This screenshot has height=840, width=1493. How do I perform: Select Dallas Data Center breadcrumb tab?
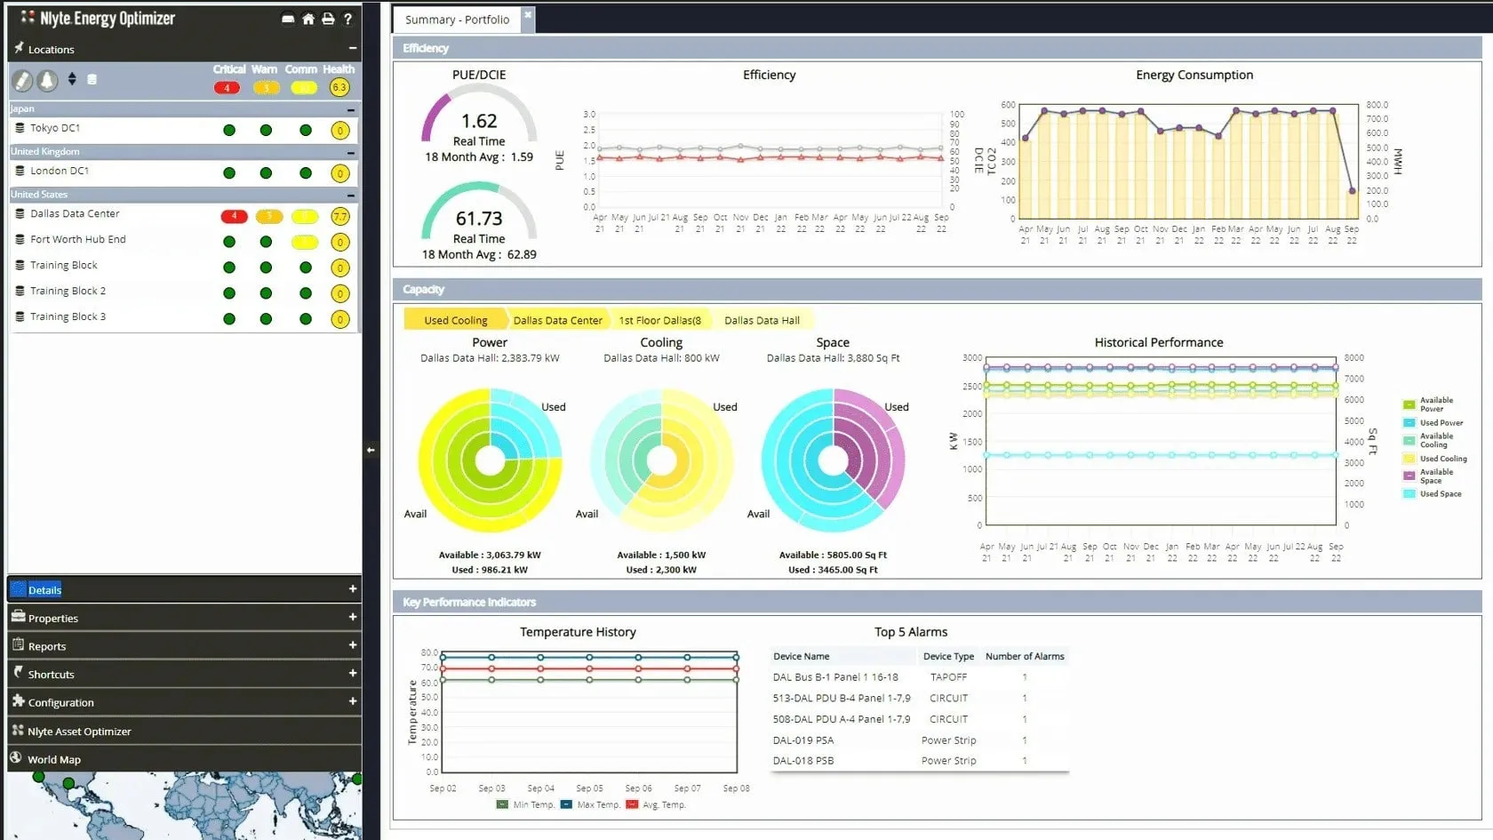[557, 320]
